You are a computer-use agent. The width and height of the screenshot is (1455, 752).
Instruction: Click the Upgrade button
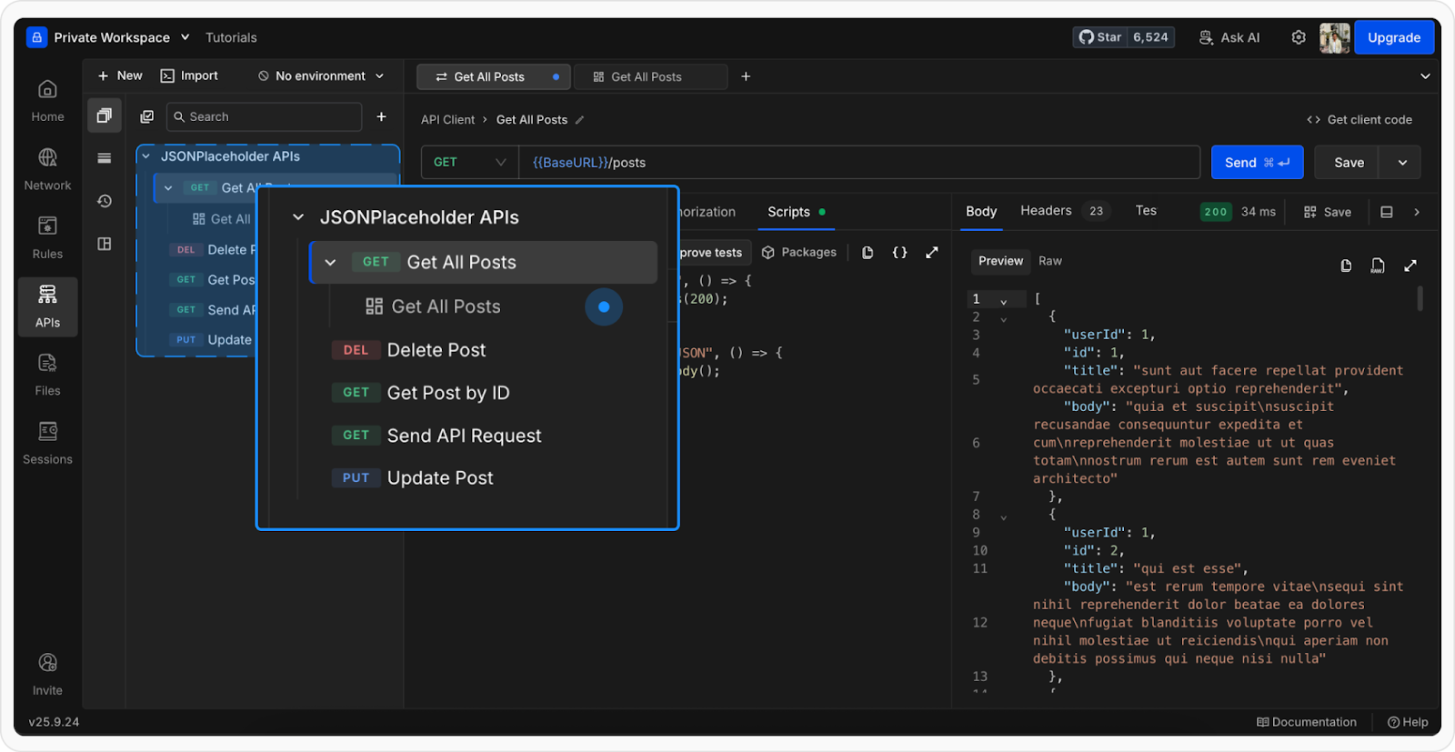tap(1393, 37)
